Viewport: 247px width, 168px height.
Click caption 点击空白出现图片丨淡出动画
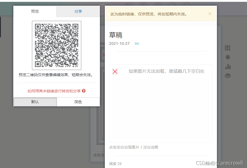pos(134,147)
